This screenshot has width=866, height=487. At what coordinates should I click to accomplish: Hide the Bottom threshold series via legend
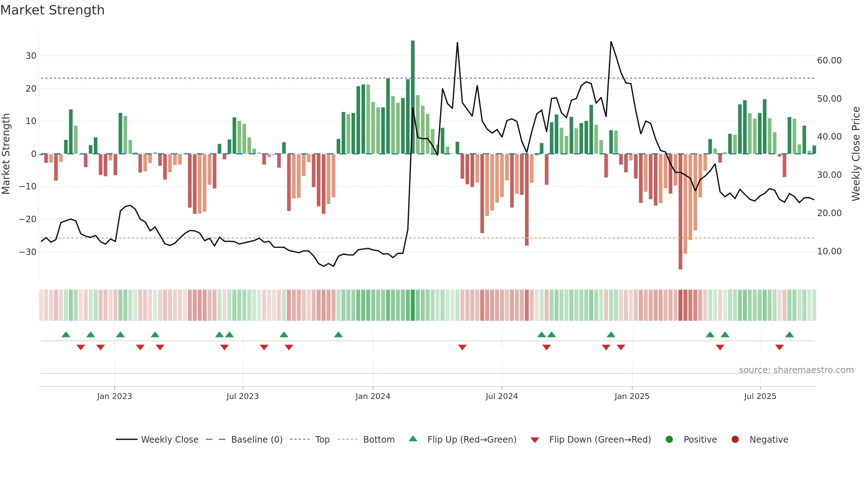[x=366, y=439]
